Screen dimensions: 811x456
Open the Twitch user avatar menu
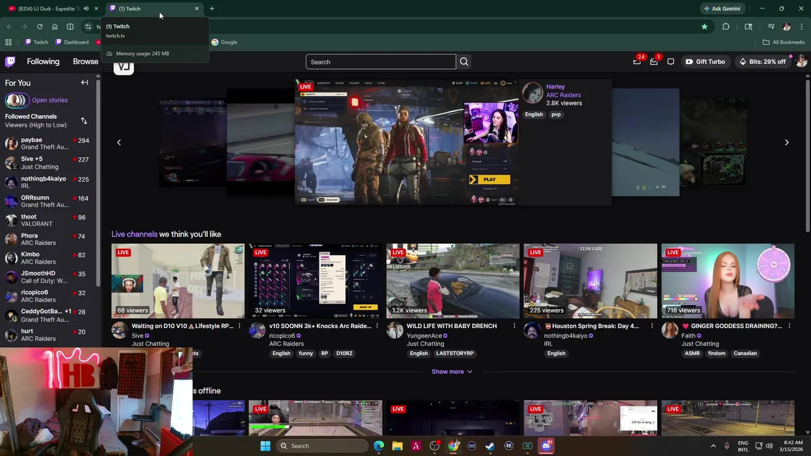(801, 61)
